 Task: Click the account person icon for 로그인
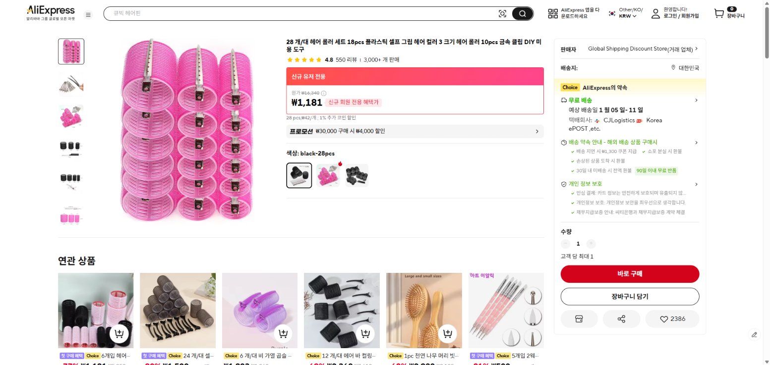tap(655, 13)
